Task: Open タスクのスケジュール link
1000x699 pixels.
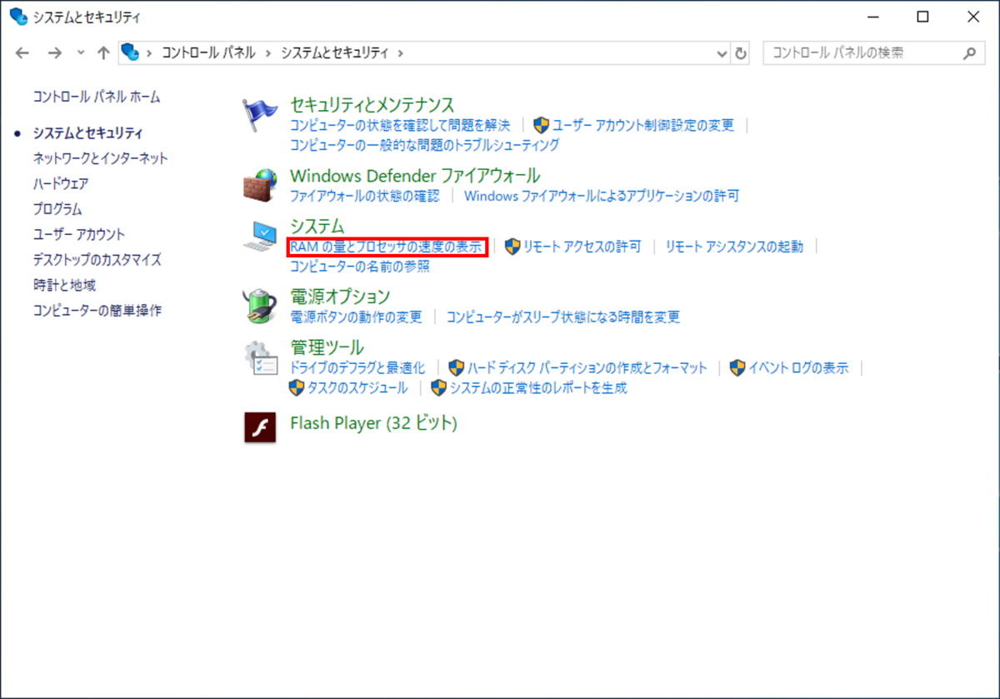Action: point(357,387)
